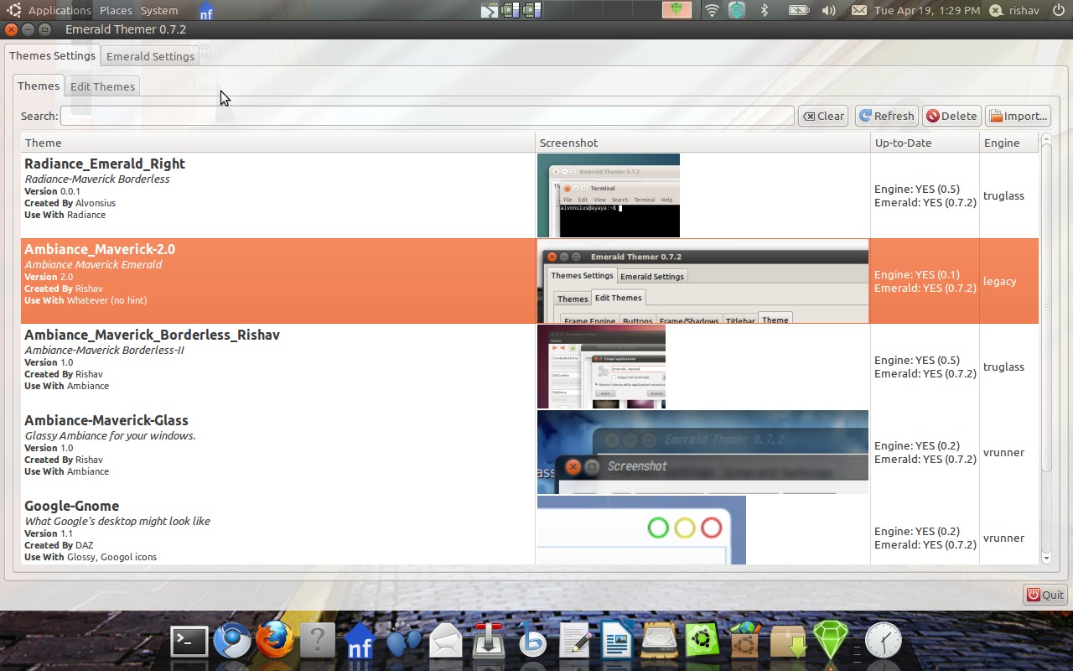Delete the selected theme
Image resolution: width=1073 pixels, height=671 pixels.
click(951, 116)
